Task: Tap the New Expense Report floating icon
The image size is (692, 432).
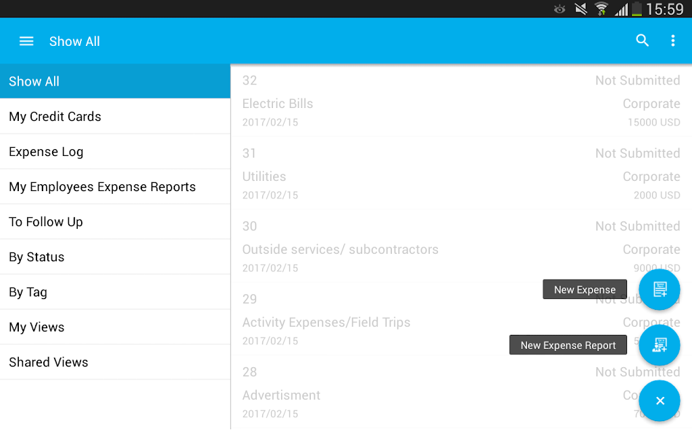Action: click(x=660, y=345)
